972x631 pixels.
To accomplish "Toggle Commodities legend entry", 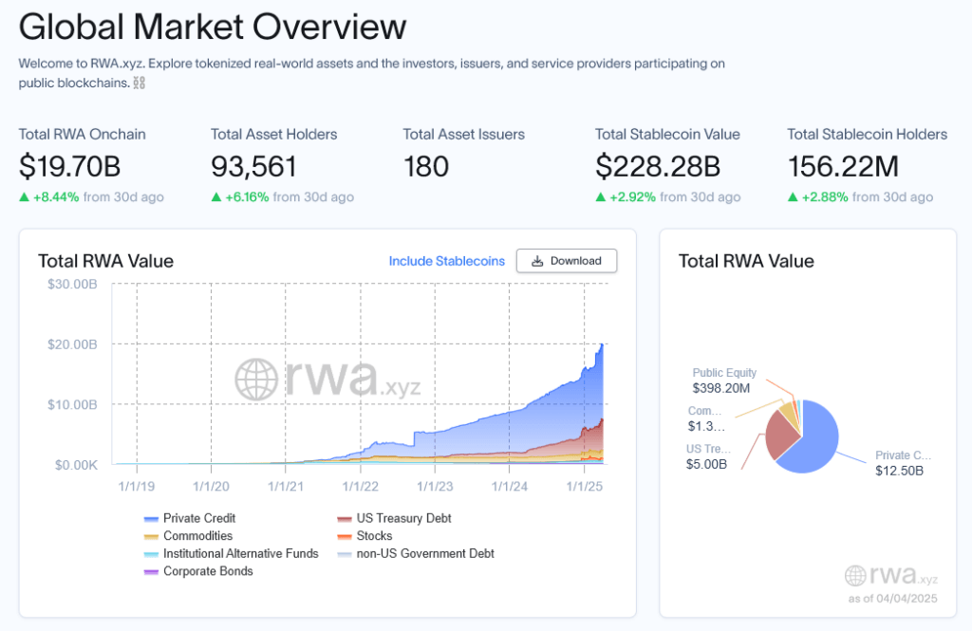I will 196,536.
